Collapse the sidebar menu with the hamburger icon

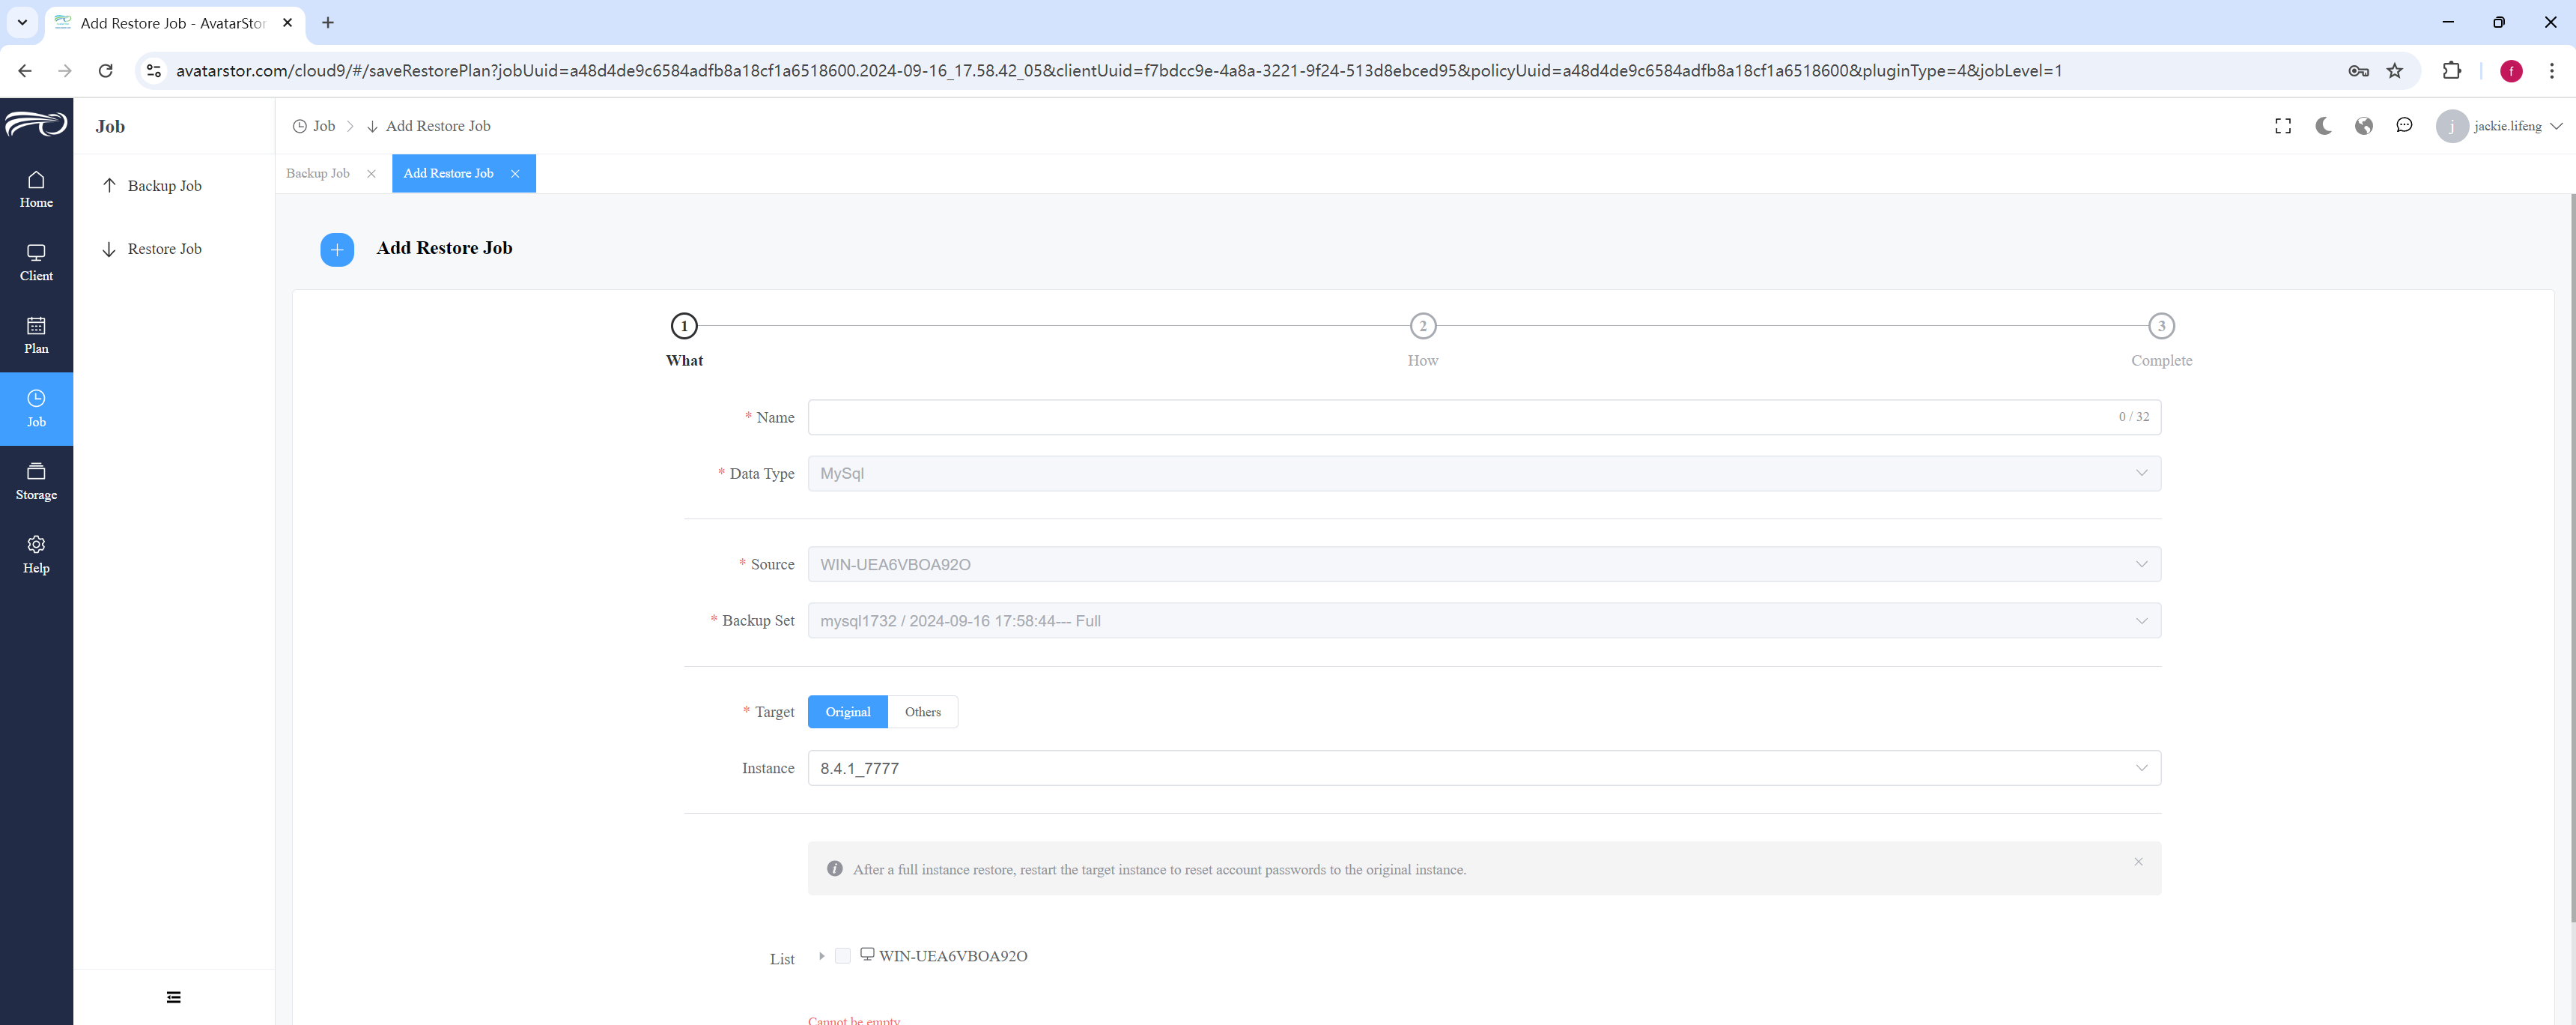pyautogui.click(x=174, y=997)
